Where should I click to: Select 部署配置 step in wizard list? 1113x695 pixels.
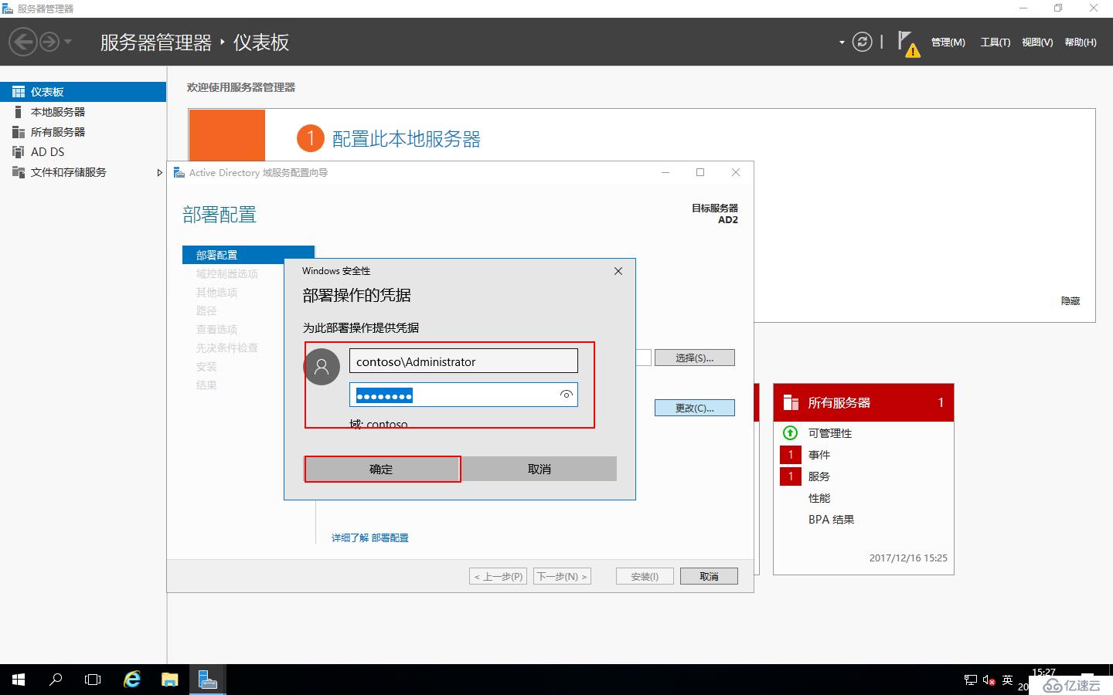[x=248, y=255]
